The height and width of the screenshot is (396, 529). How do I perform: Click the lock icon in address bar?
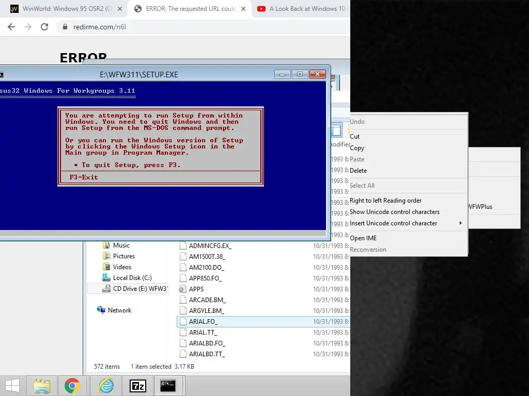coord(65,27)
